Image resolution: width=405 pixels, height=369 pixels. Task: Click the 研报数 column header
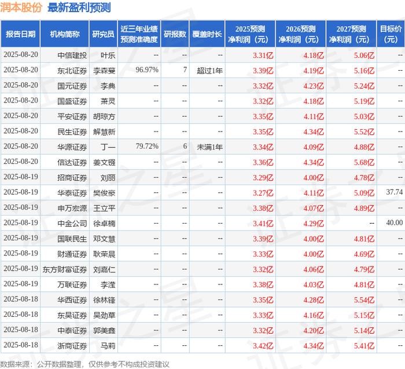pyautogui.click(x=175, y=34)
